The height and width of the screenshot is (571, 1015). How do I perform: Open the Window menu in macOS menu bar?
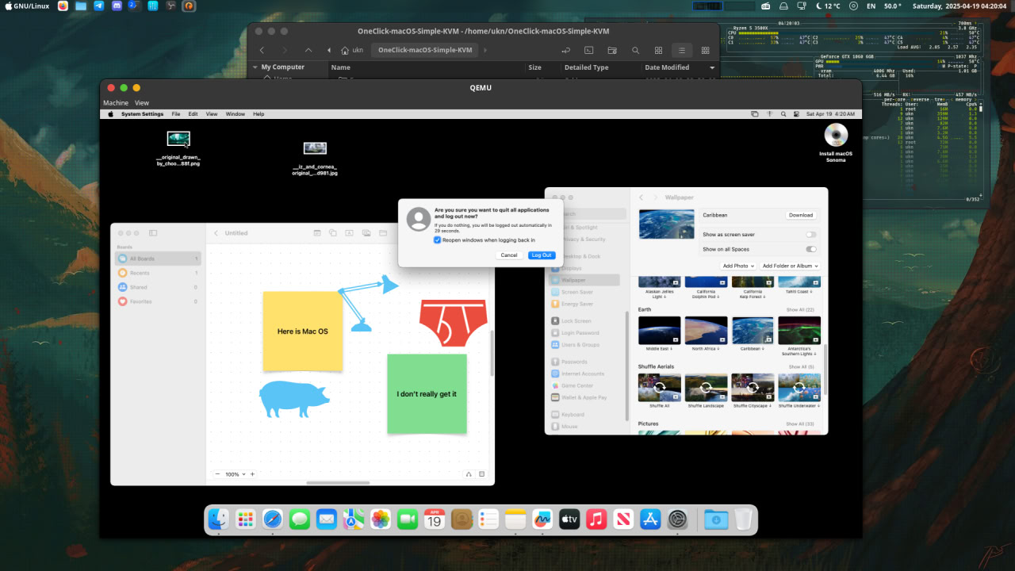(x=235, y=114)
